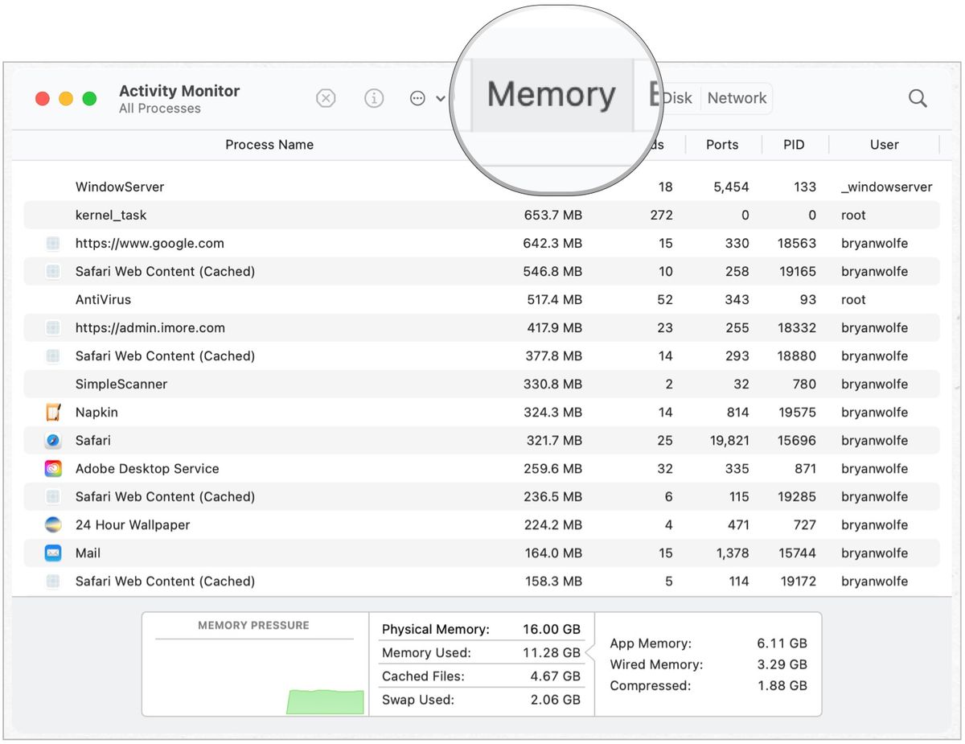Sort processes by the PID column
Screen dimensions: 965x744
(x=794, y=145)
